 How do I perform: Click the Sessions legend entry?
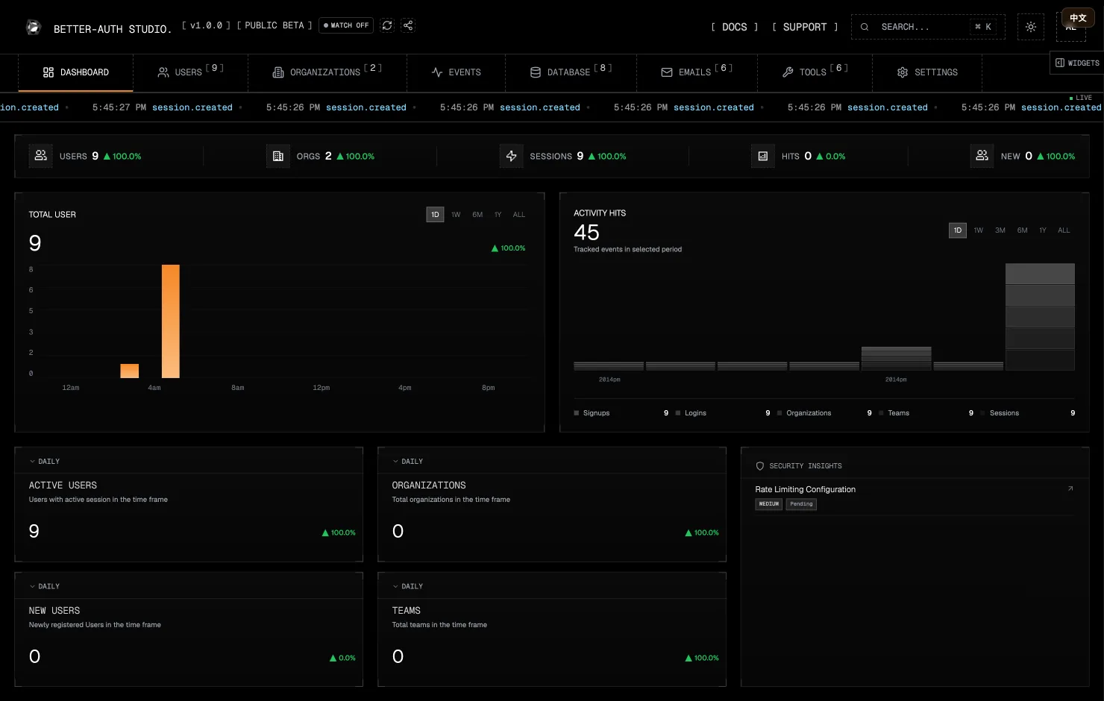point(1028,413)
